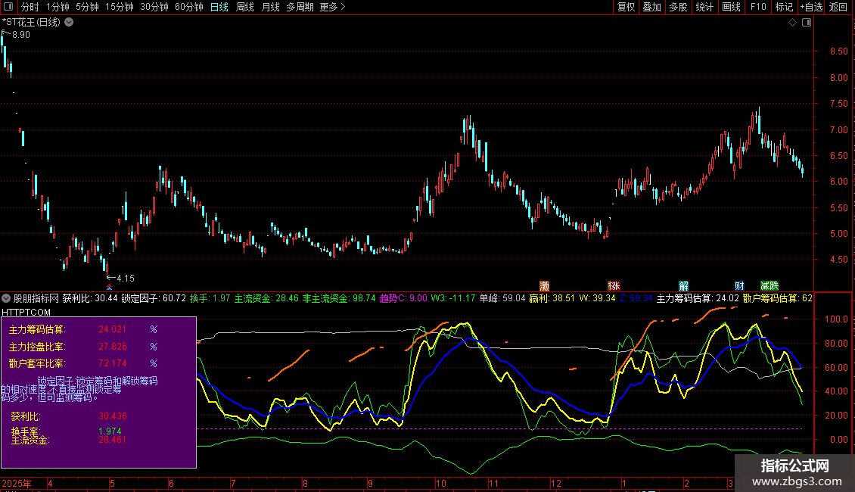
Task: Switch to 分时 intraday view
Action: pos(30,7)
